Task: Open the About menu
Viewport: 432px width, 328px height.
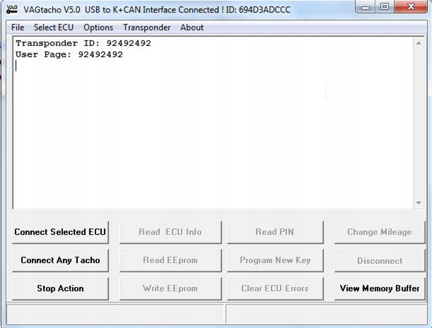Action: (x=192, y=28)
